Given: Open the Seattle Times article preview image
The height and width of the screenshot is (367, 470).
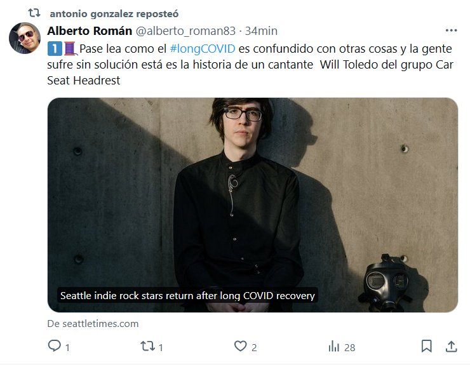Looking at the screenshot, I should click(253, 205).
